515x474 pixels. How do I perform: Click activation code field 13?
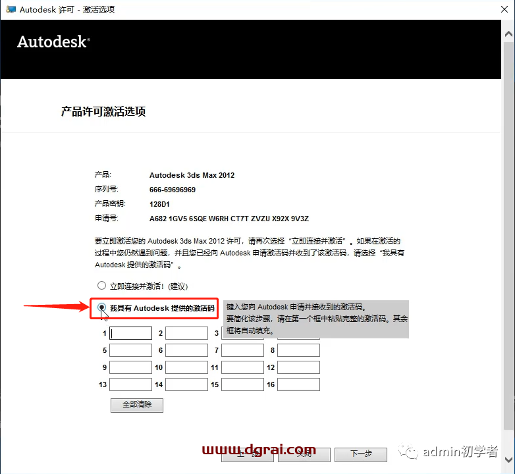point(130,384)
